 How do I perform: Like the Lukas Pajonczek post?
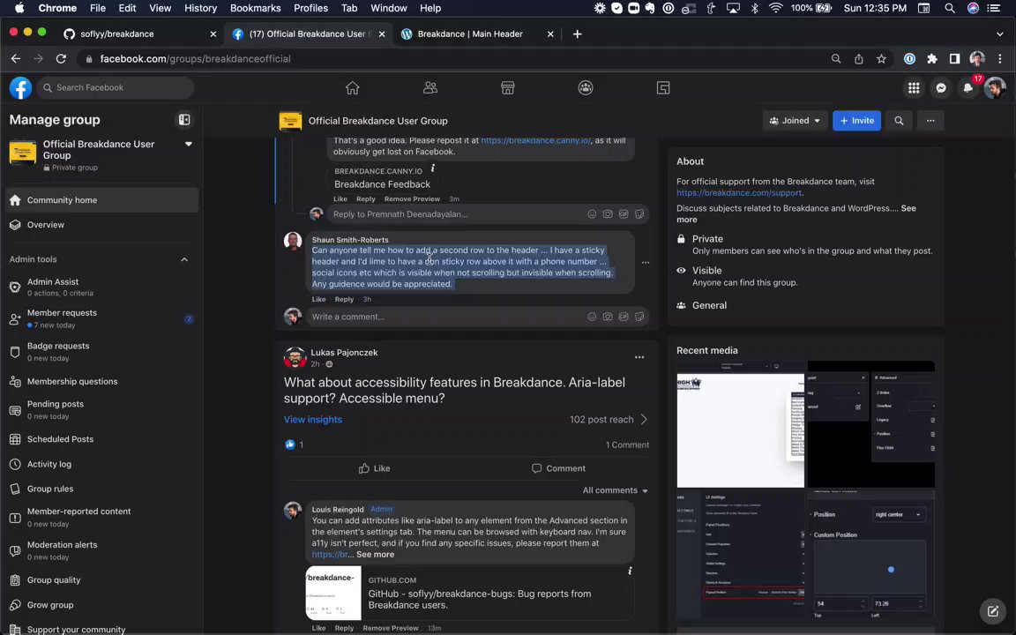click(375, 468)
